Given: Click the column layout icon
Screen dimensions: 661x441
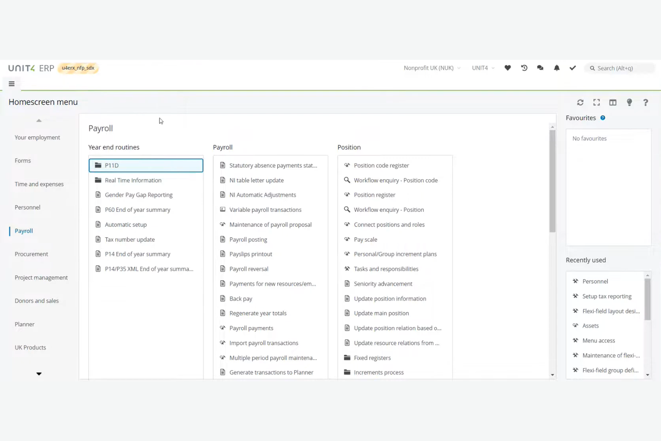Looking at the screenshot, I should pos(613,102).
